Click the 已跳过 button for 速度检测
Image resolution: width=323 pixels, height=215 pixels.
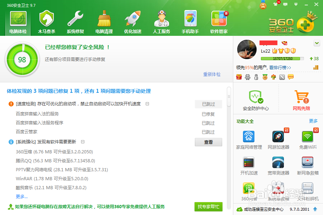(209, 104)
